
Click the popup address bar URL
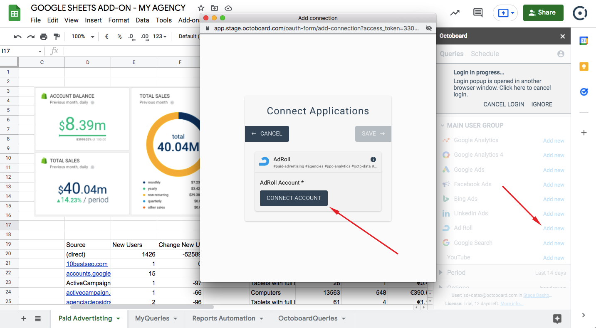[316, 28]
